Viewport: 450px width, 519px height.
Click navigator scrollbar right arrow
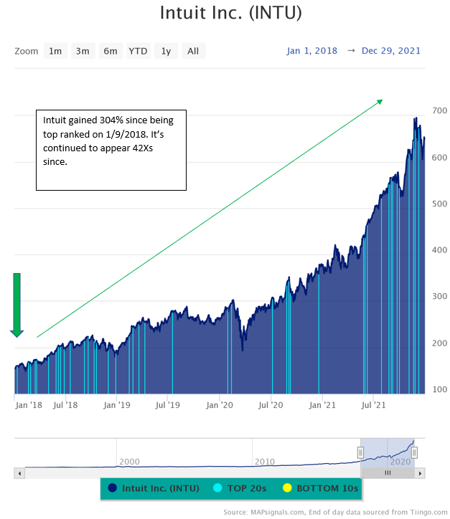[420, 473]
